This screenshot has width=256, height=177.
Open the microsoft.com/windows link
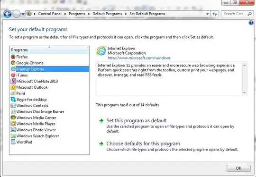[139, 58]
